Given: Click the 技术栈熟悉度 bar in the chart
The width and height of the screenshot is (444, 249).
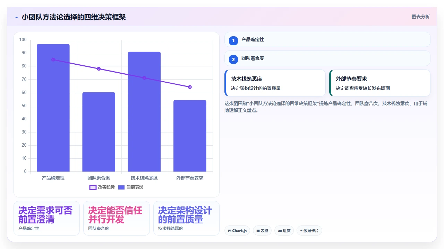Looking at the screenshot, I should tap(144, 112).
